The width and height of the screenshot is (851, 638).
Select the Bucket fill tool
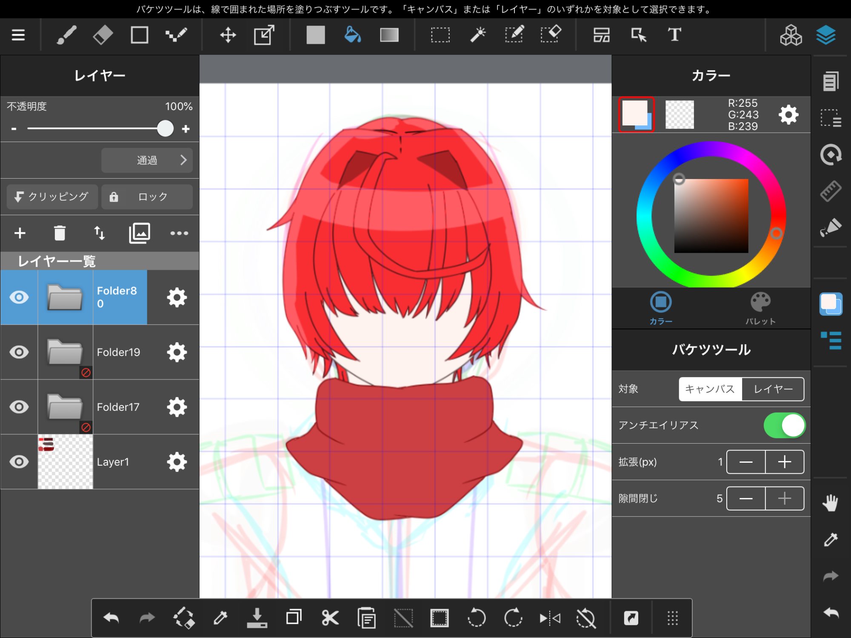(x=352, y=35)
